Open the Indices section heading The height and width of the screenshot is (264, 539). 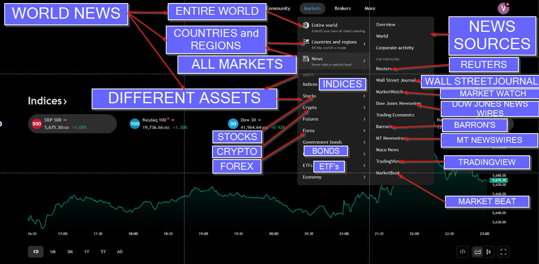pos(47,101)
